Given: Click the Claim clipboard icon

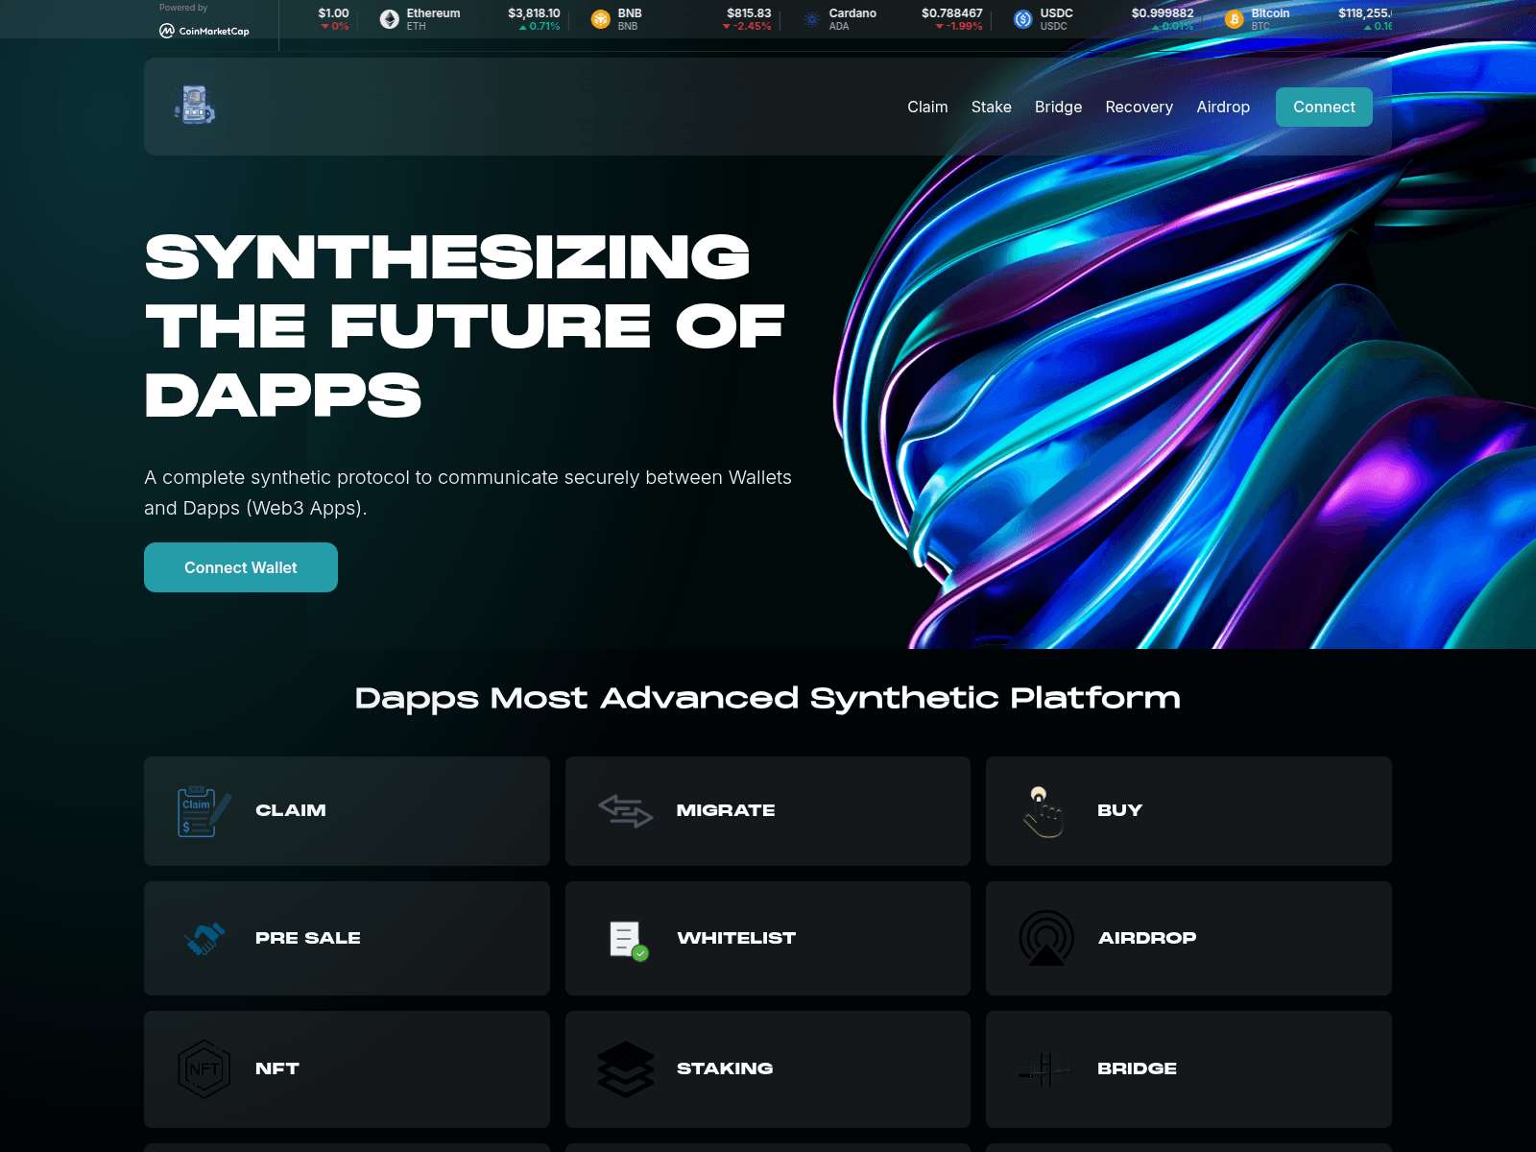Looking at the screenshot, I should tap(204, 811).
